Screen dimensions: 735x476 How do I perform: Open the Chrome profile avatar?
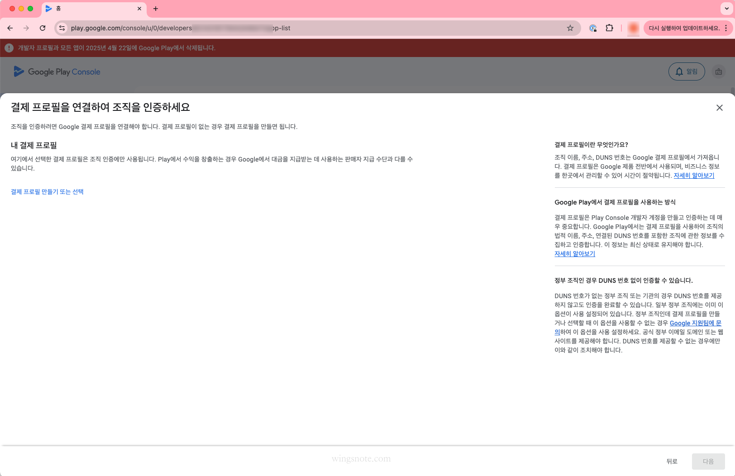633,28
